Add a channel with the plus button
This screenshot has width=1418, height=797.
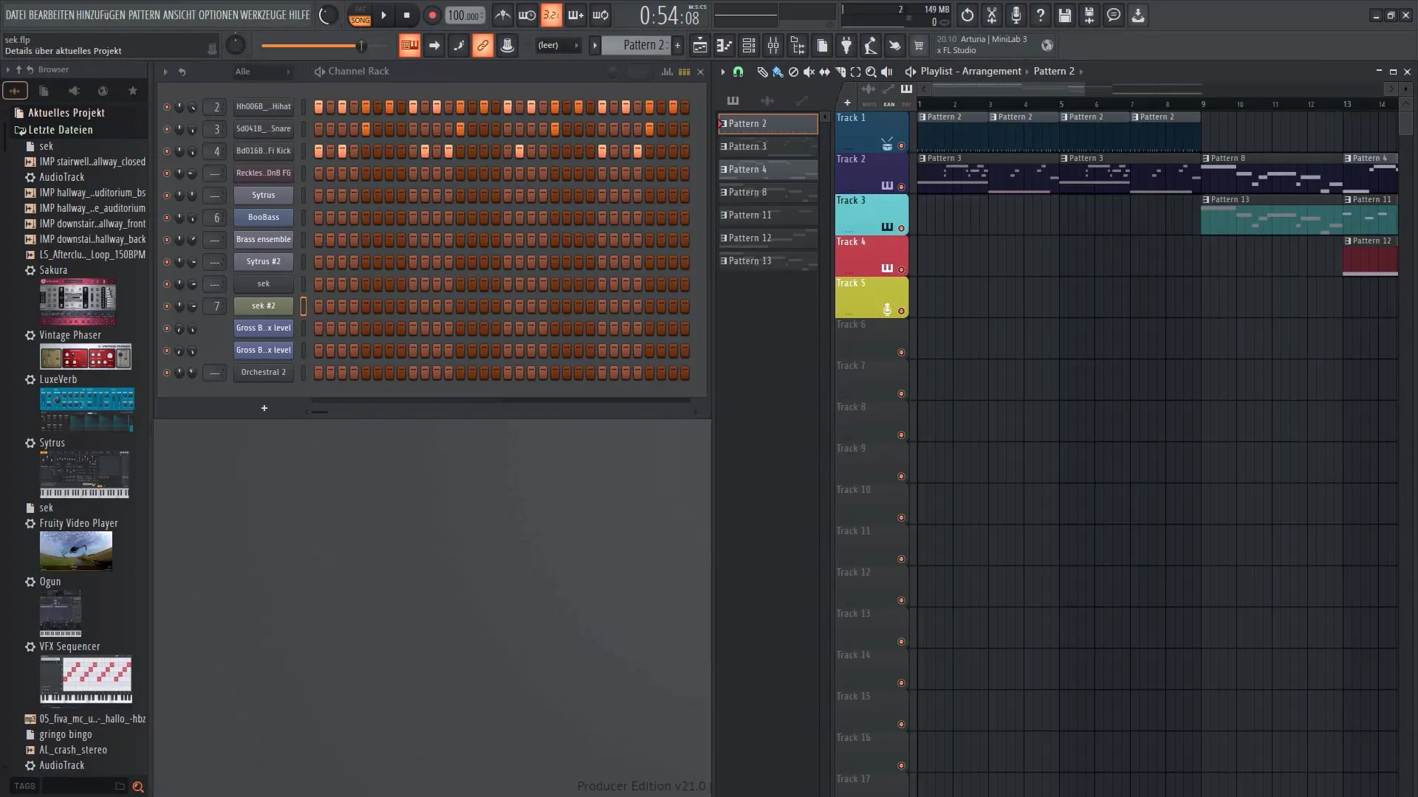point(264,408)
